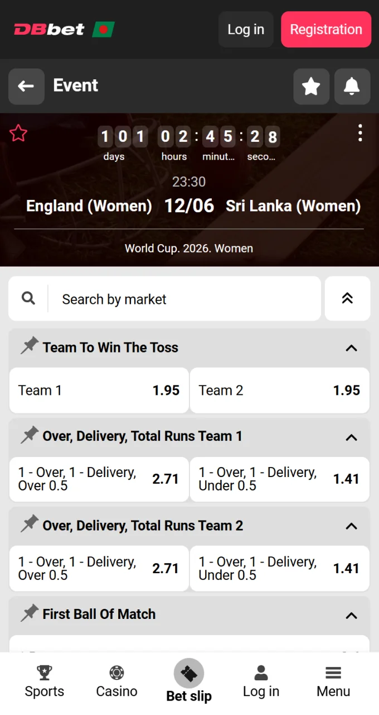This screenshot has width=379, height=715.
Task: Click the star favorites icon in header
Action: click(x=311, y=86)
